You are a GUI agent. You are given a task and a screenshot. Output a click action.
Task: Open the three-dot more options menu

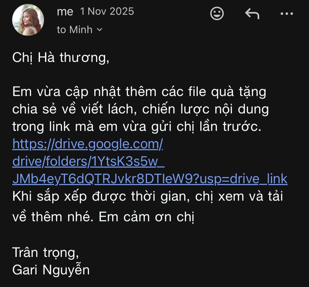click(x=287, y=13)
